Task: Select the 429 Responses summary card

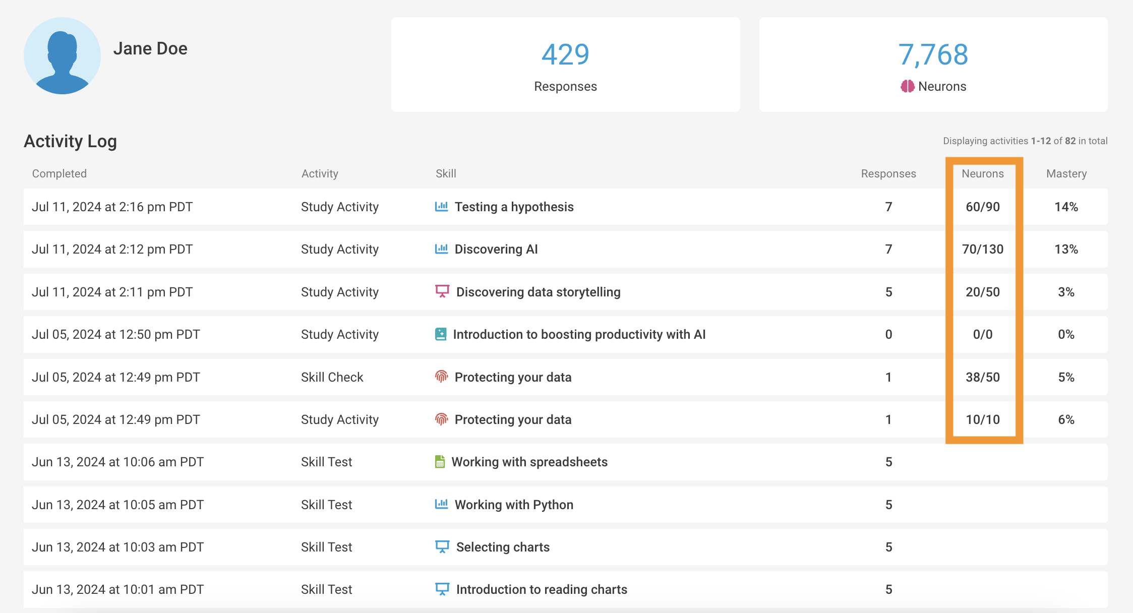Action: pyautogui.click(x=565, y=65)
